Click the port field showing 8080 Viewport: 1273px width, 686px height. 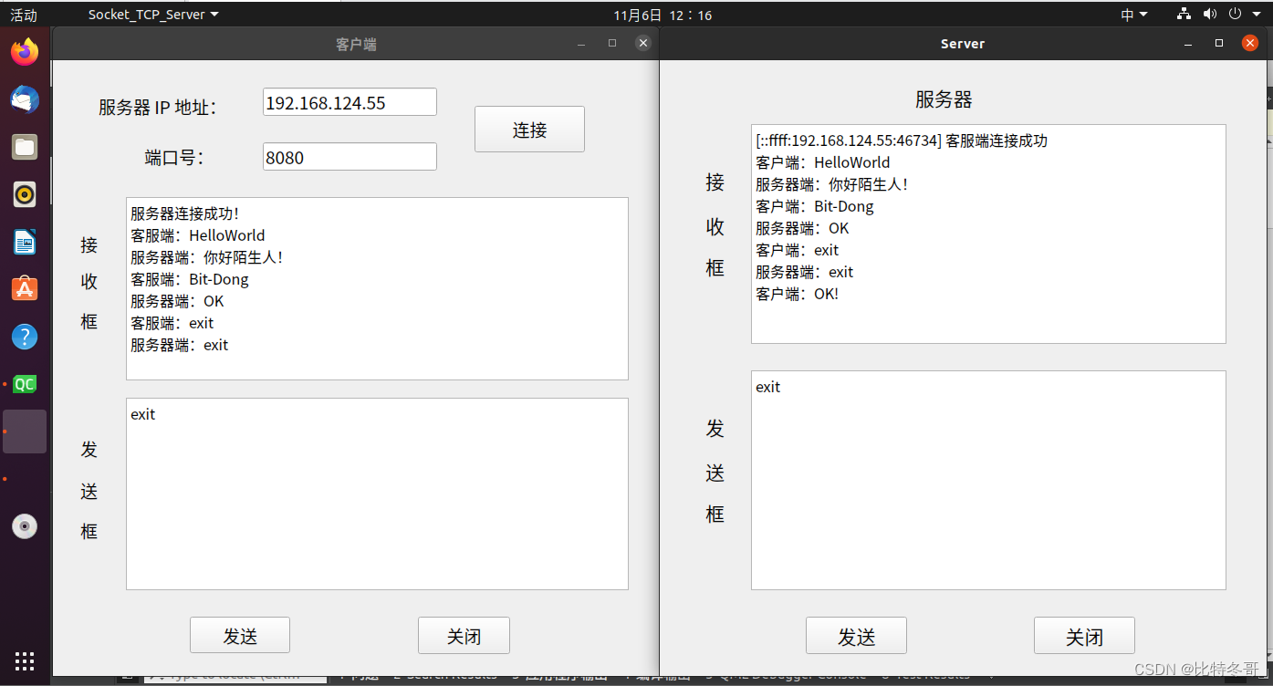(x=350, y=157)
